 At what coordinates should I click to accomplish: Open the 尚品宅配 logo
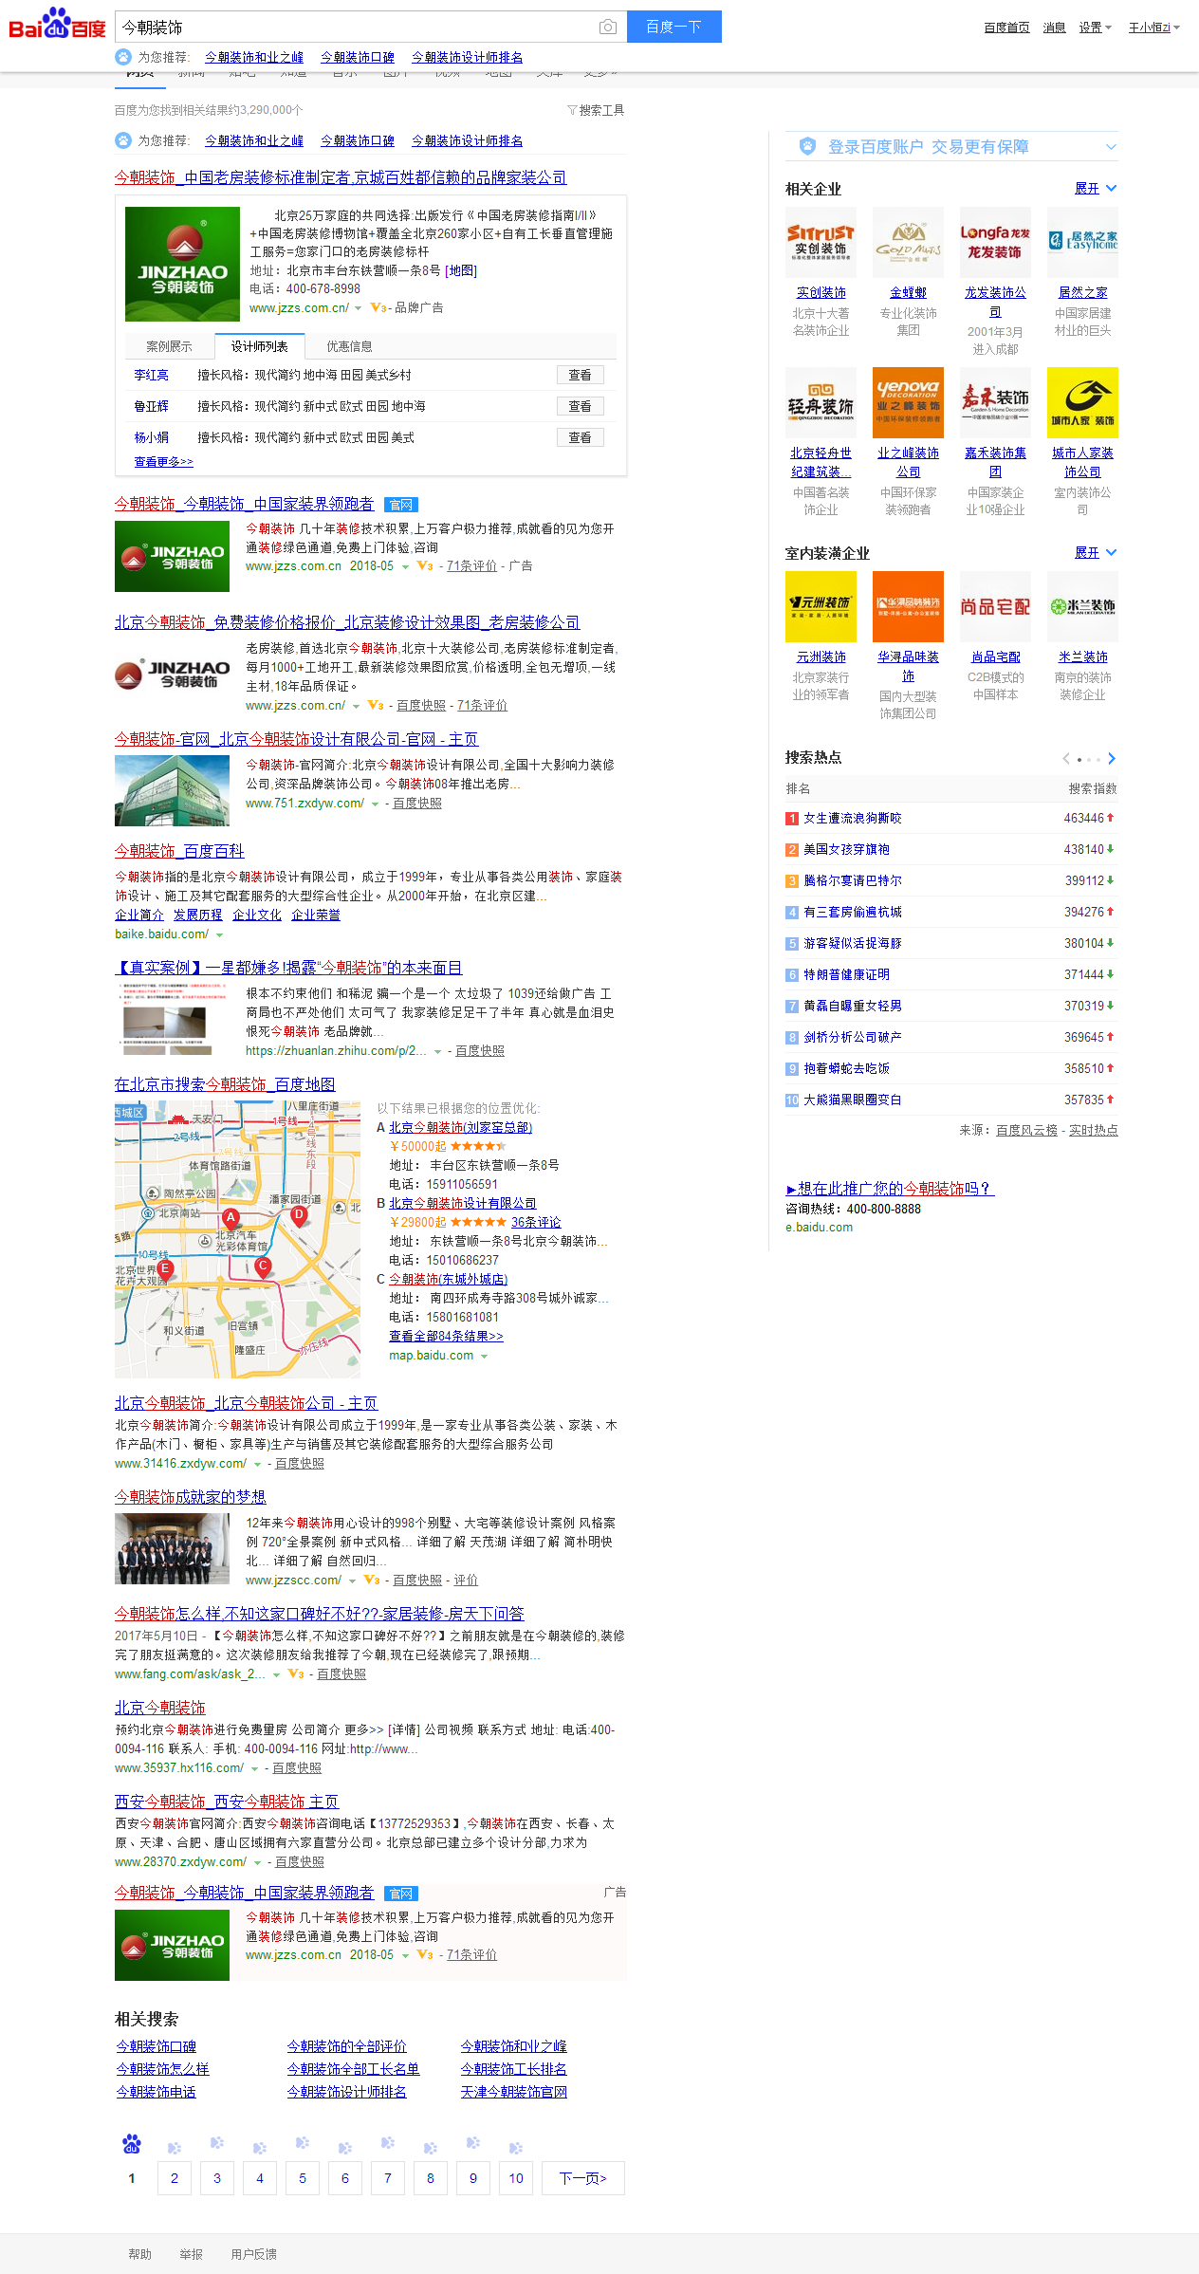click(x=995, y=606)
